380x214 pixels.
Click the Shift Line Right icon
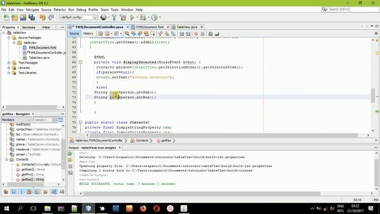(188, 34)
